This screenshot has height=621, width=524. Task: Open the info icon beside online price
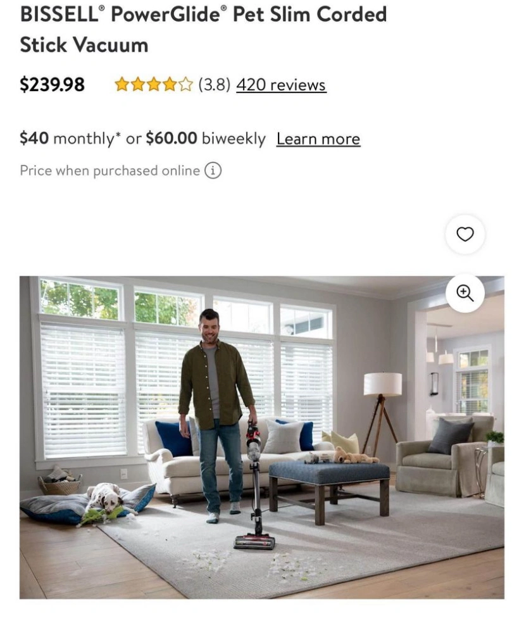pyautogui.click(x=213, y=171)
